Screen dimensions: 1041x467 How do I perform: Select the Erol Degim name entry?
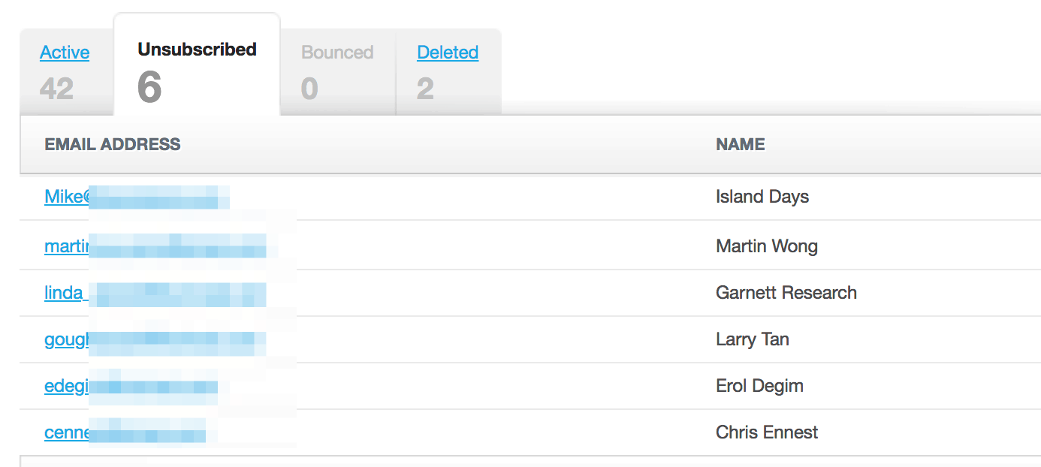(x=759, y=386)
